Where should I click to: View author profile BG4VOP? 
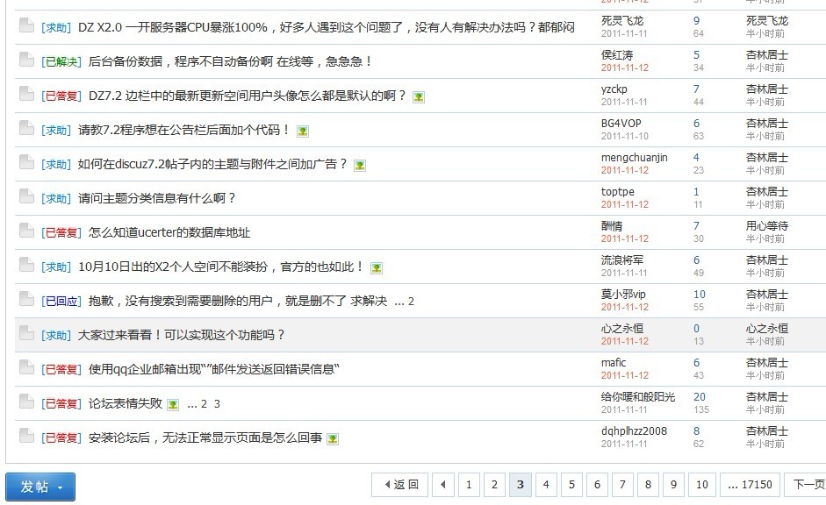coord(621,123)
